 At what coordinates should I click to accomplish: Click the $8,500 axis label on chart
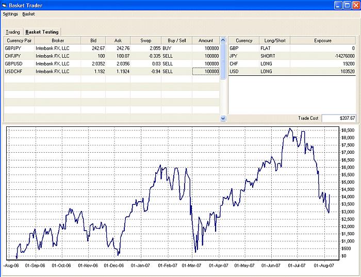click(348, 131)
